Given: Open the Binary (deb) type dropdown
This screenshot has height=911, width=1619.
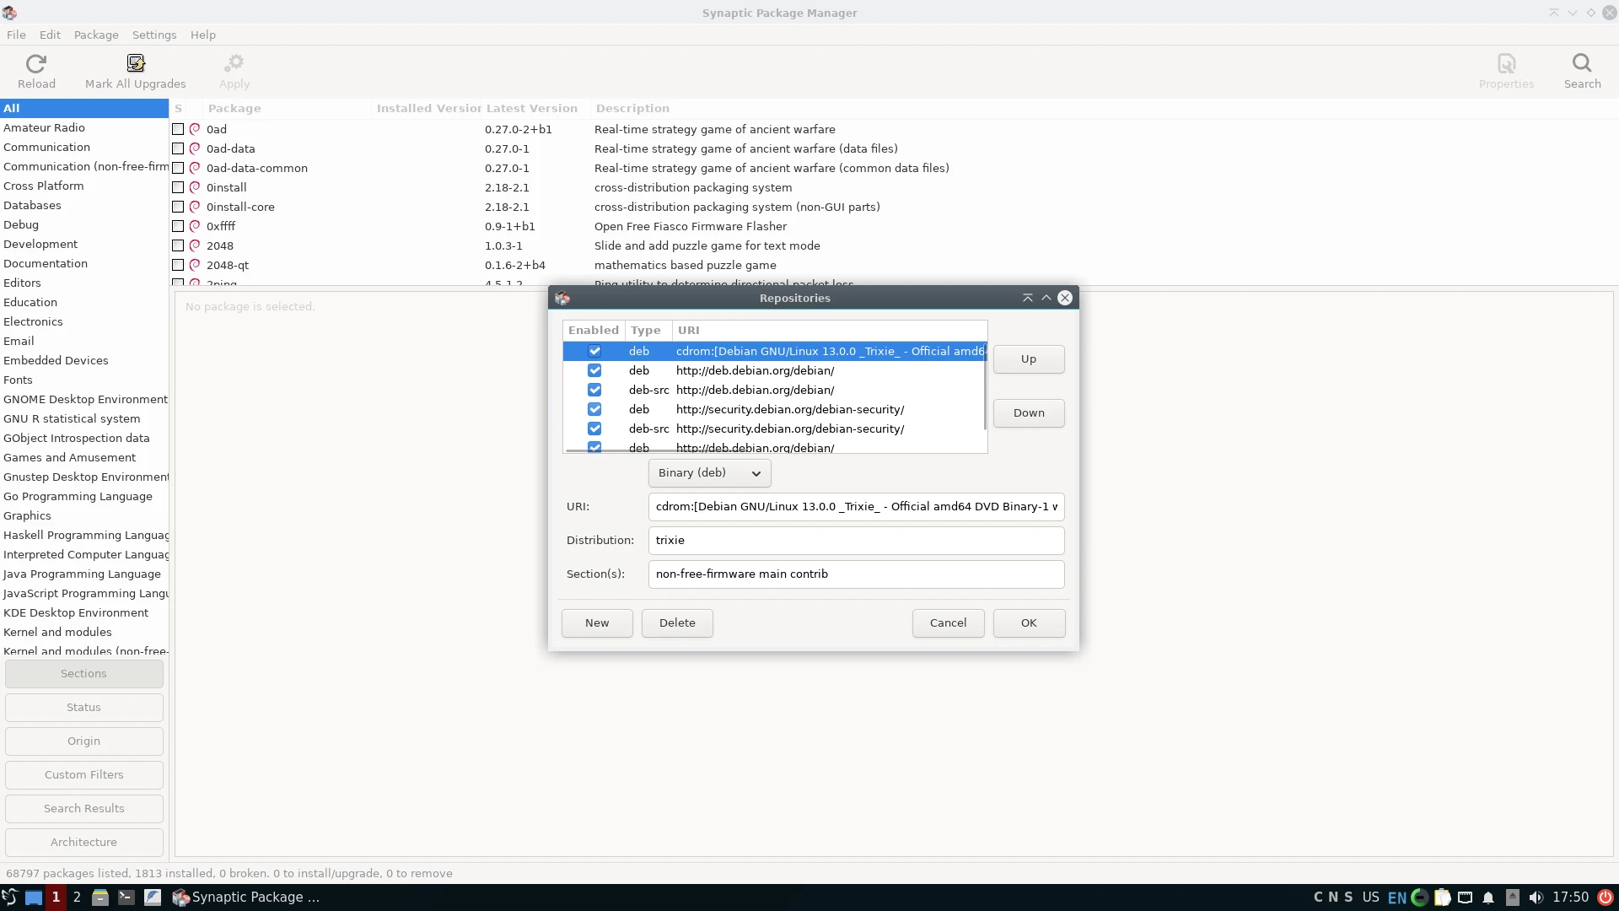Looking at the screenshot, I should pos(708,473).
